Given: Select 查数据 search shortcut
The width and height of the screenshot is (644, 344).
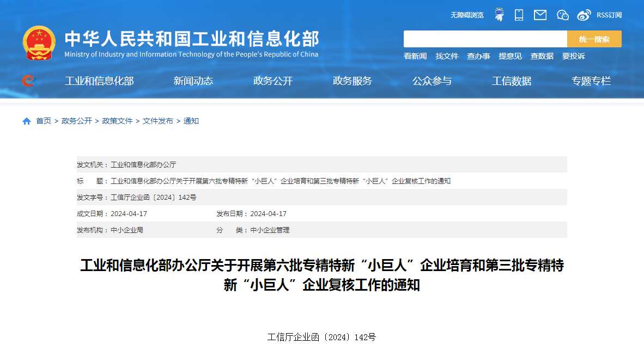Looking at the screenshot, I should [x=542, y=56].
